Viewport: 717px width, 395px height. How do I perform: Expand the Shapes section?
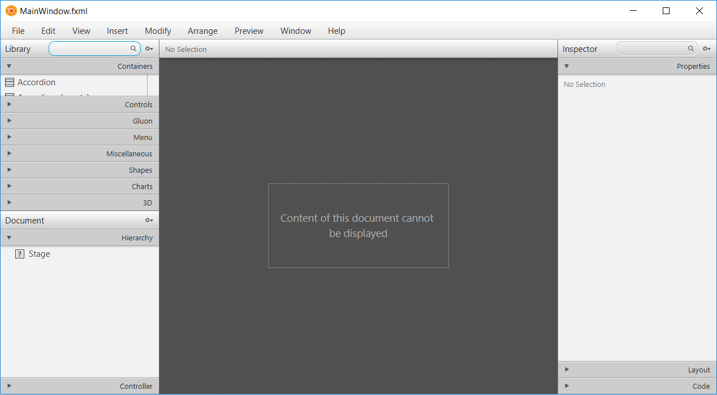(x=9, y=170)
